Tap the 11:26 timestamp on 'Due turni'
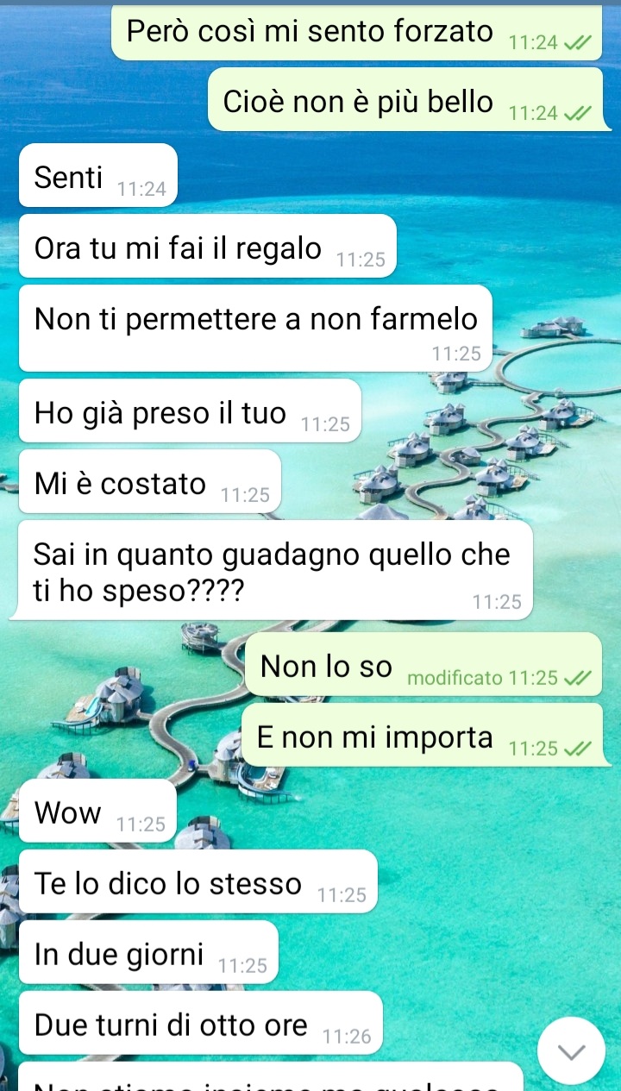Screen dimensions: 621x1091 point(347,1037)
